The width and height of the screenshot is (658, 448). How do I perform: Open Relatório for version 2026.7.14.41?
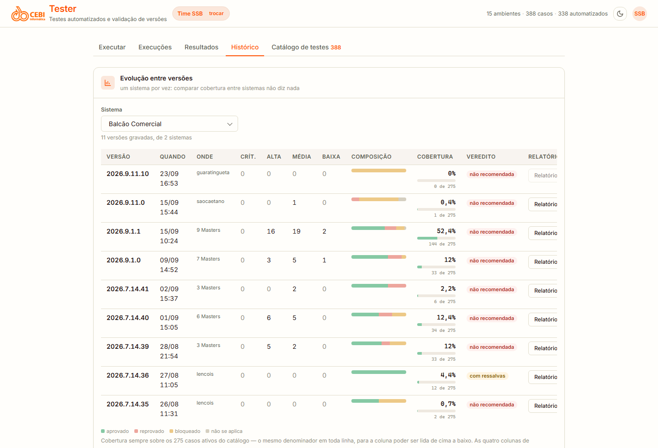[543, 291]
